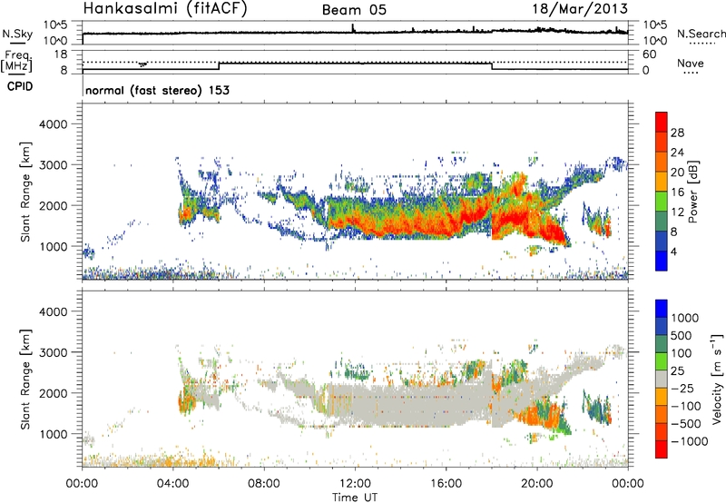726x503 pixels.
Task: Click the '18' frequency axis value
Action: pos(61,54)
